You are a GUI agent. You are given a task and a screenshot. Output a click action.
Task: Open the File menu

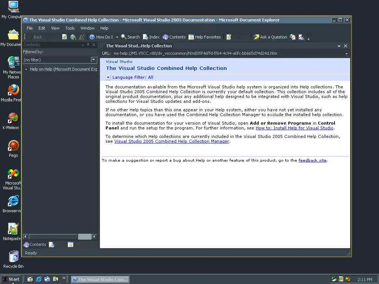[x=30, y=28]
